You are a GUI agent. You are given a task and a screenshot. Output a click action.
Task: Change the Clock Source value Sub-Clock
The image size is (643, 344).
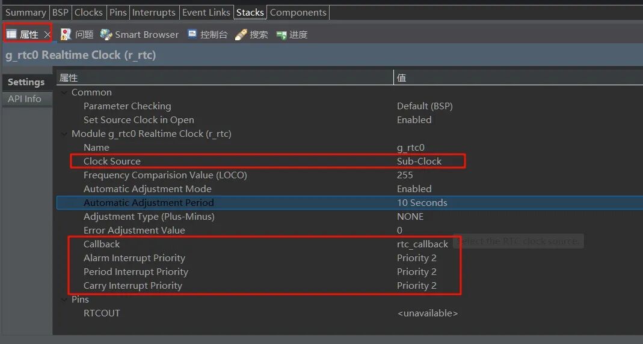coord(419,161)
